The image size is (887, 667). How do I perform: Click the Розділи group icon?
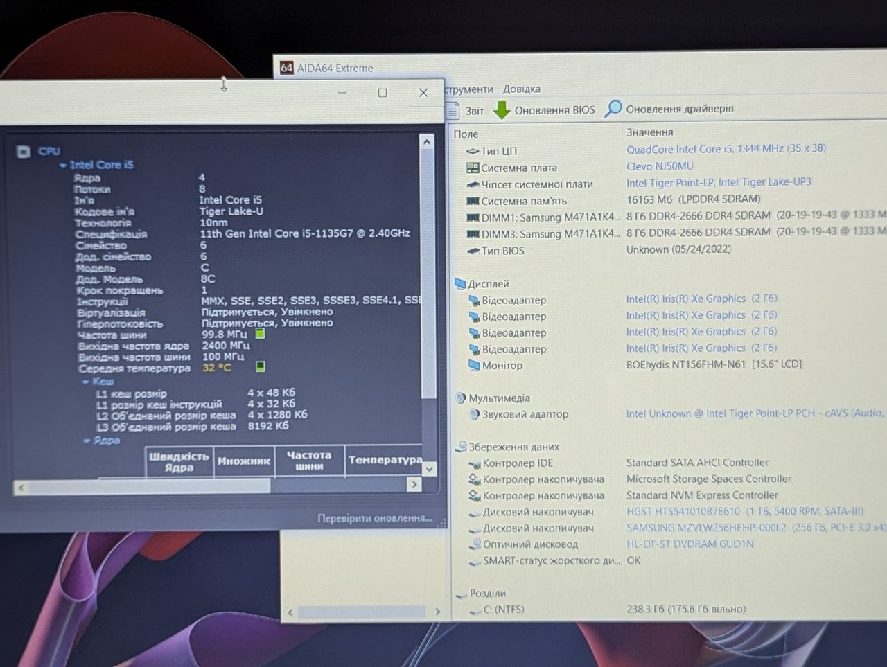[x=462, y=594]
